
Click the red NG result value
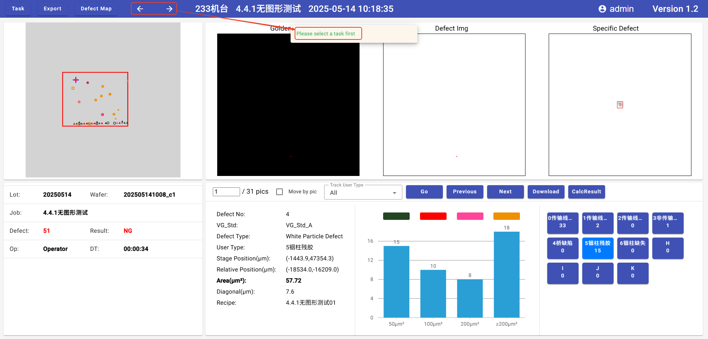point(128,231)
